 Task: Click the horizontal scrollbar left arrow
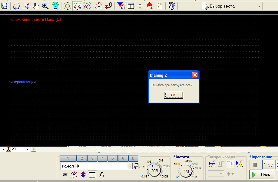tap(34, 149)
